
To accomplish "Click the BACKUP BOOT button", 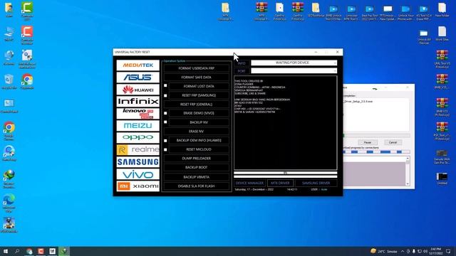I will [197, 168].
